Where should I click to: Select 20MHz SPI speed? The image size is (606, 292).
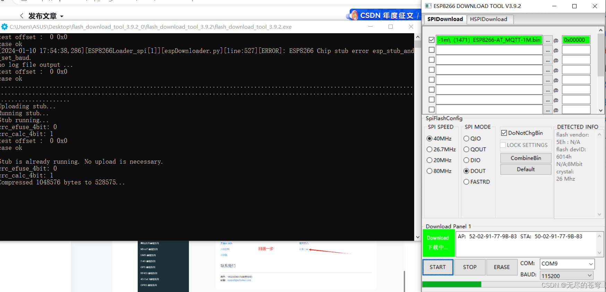pyautogui.click(x=439, y=160)
